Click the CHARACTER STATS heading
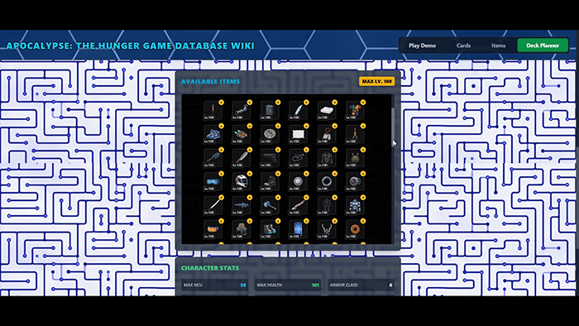Viewport: 579px width, 326px height. click(210, 268)
